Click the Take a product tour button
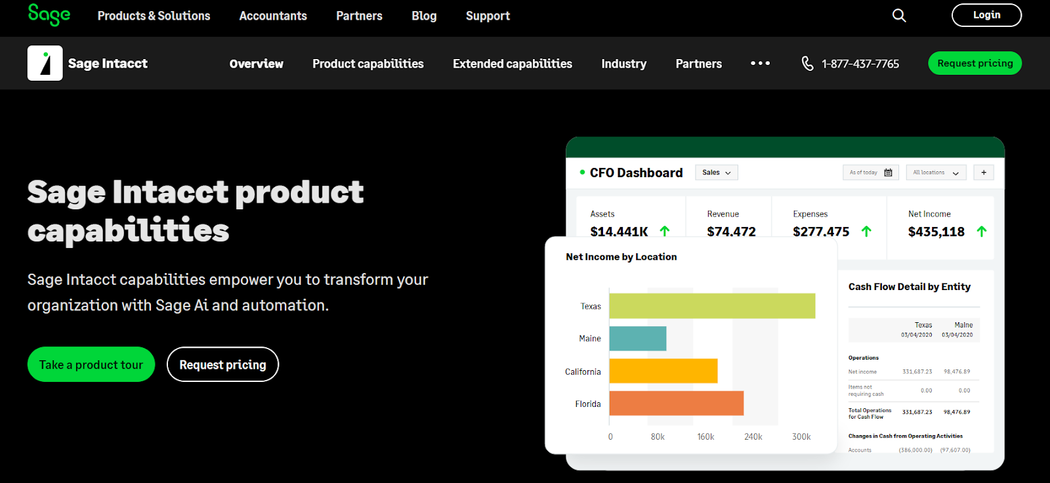1050x483 pixels. click(x=91, y=364)
